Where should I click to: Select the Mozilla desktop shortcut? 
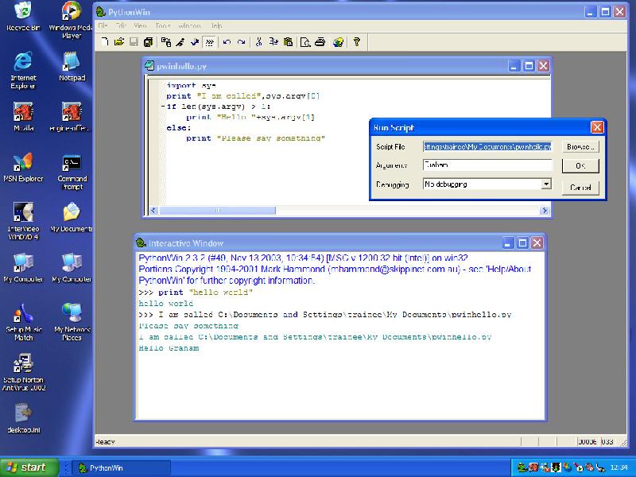[23, 117]
